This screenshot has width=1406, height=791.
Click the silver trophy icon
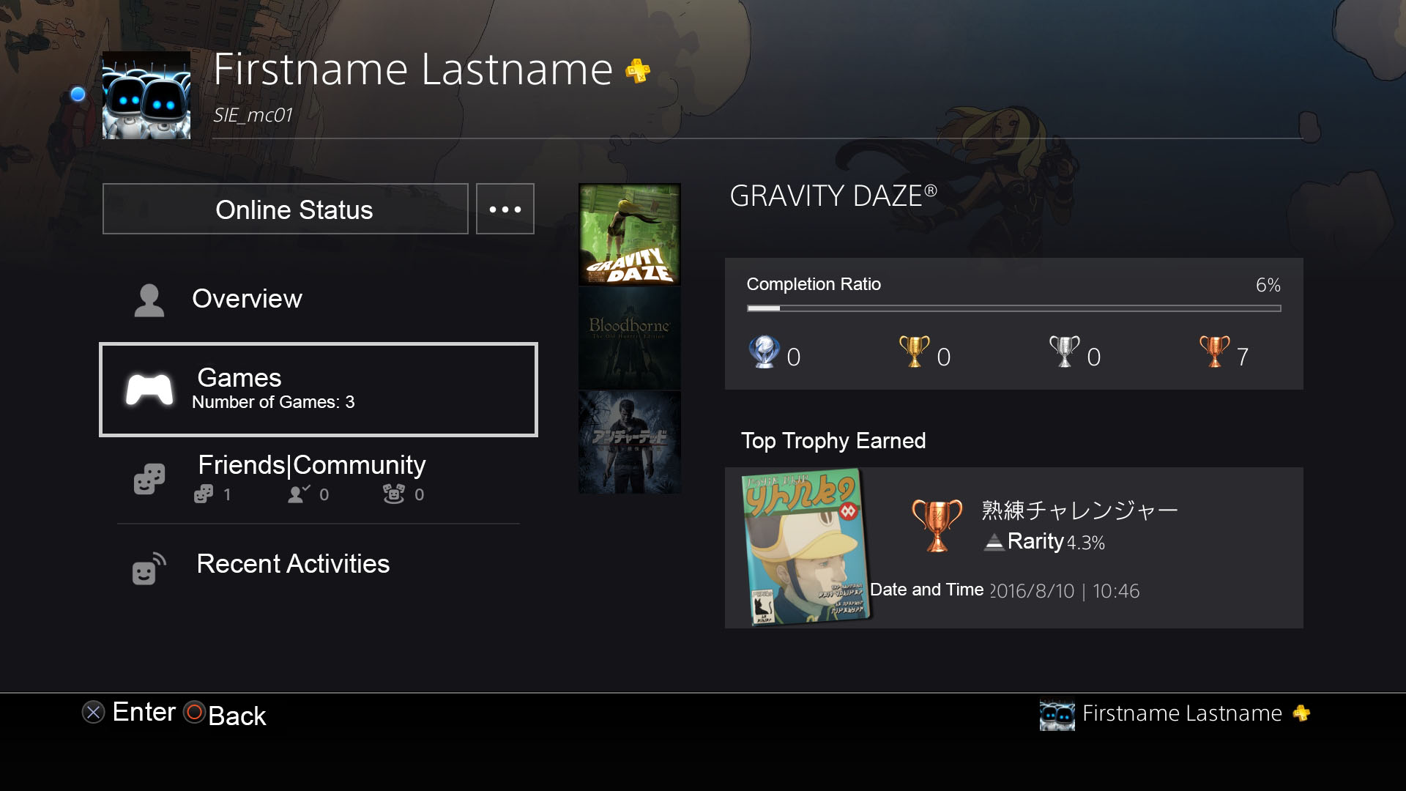coord(1065,352)
